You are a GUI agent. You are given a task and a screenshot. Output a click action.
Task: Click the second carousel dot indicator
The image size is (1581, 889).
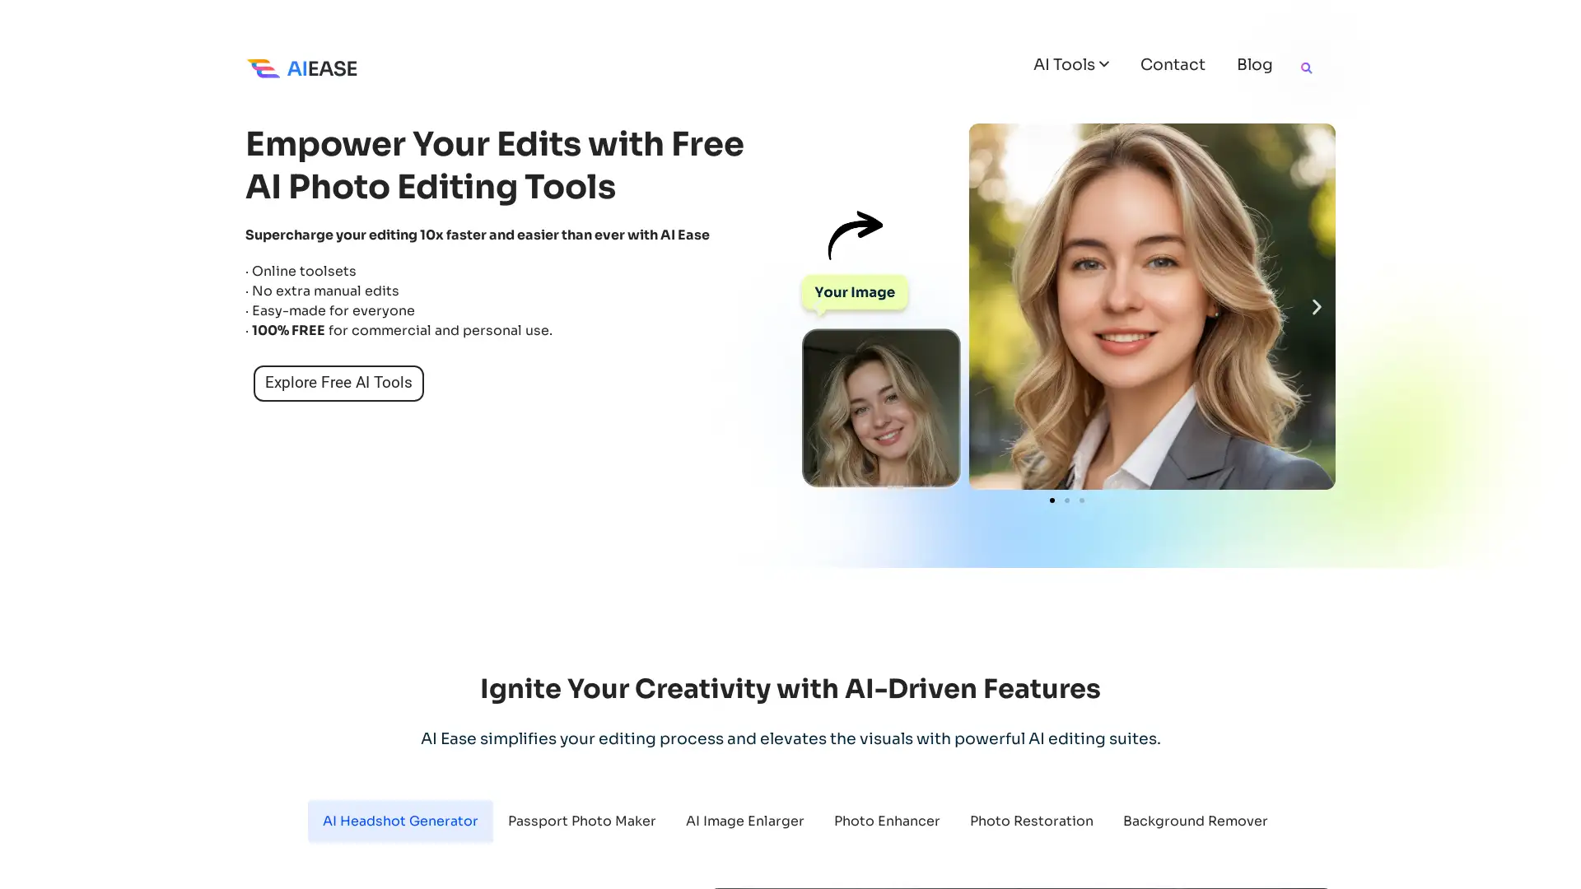click(x=1067, y=500)
